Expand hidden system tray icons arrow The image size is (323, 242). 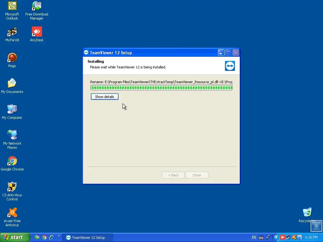(x=276, y=238)
